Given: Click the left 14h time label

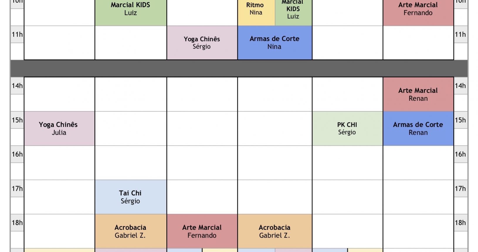Looking at the screenshot, I should tap(17, 86).
